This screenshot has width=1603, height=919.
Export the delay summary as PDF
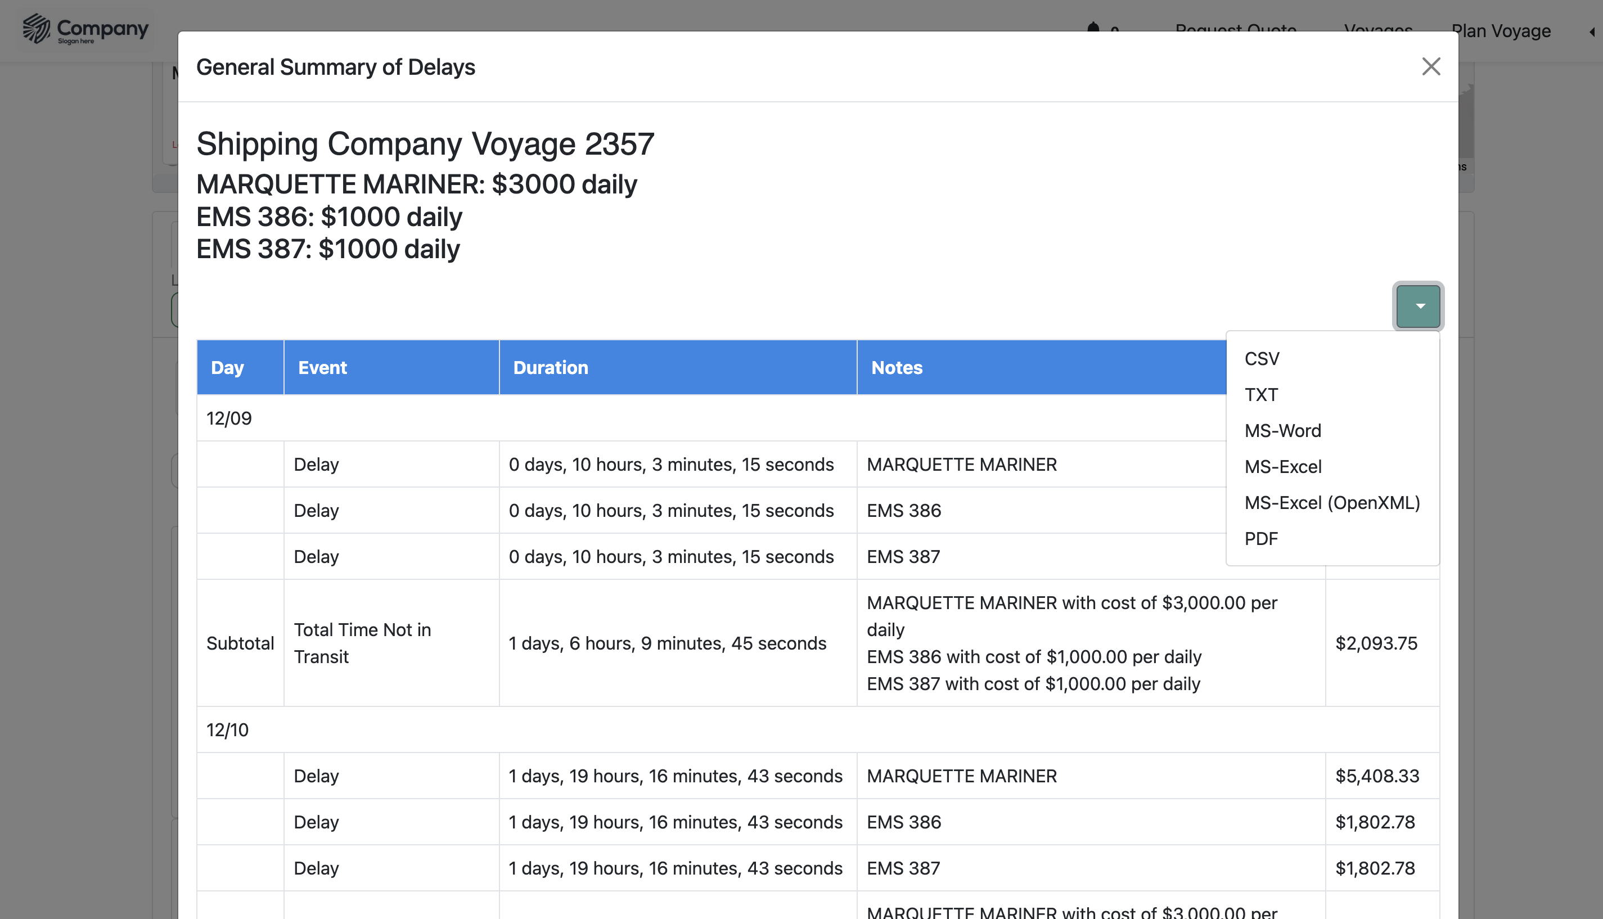pos(1261,538)
